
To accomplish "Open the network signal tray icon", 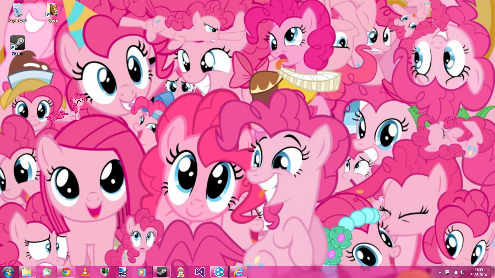I will click(455, 272).
